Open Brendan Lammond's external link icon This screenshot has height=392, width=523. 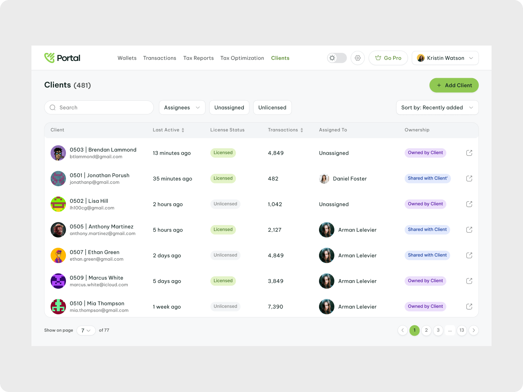(x=469, y=153)
